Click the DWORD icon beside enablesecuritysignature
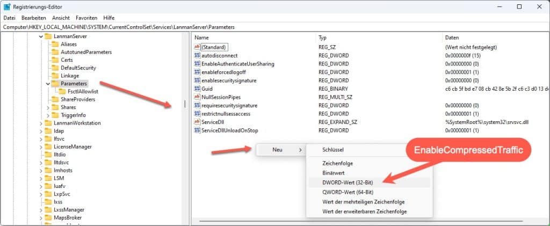The image size is (550, 226). [197, 80]
